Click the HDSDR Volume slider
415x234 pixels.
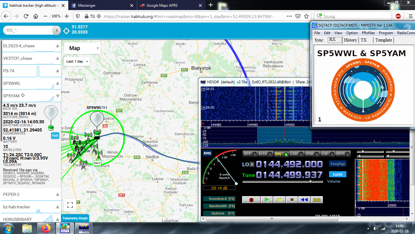[x=282, y=182]
